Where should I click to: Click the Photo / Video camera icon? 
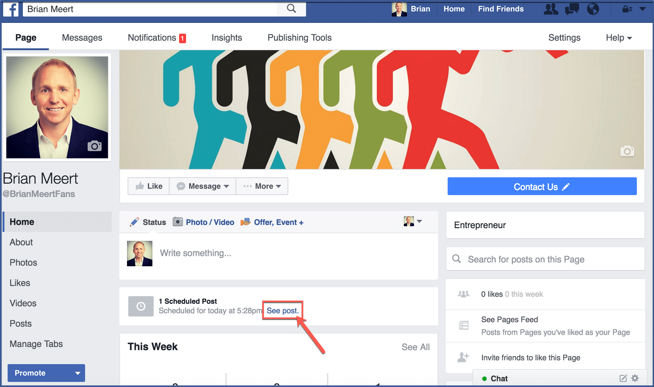(177, 221)
